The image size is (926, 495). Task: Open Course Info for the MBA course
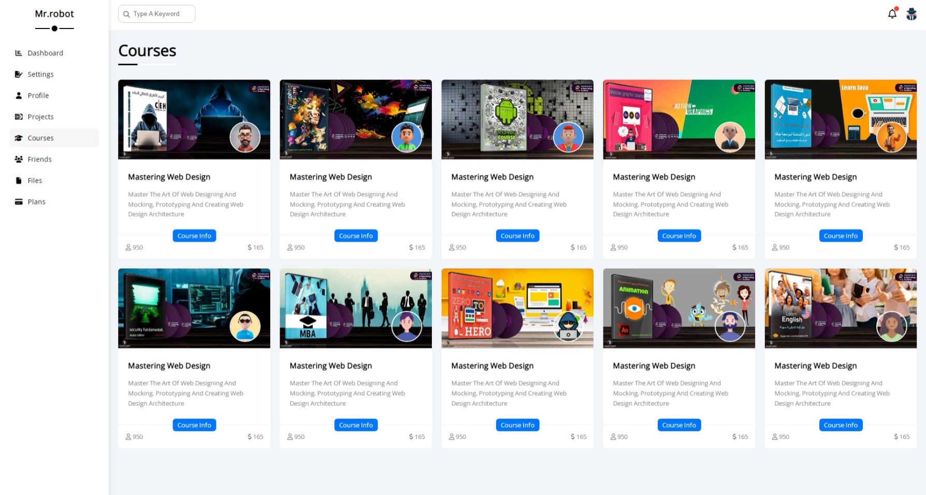pyautogui.click(x=356, y=425)
